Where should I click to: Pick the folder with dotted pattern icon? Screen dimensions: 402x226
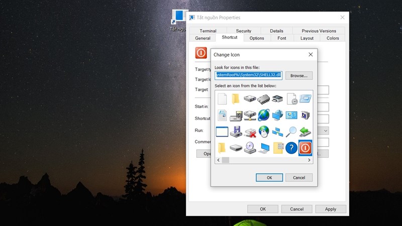(x=278, y=148)
